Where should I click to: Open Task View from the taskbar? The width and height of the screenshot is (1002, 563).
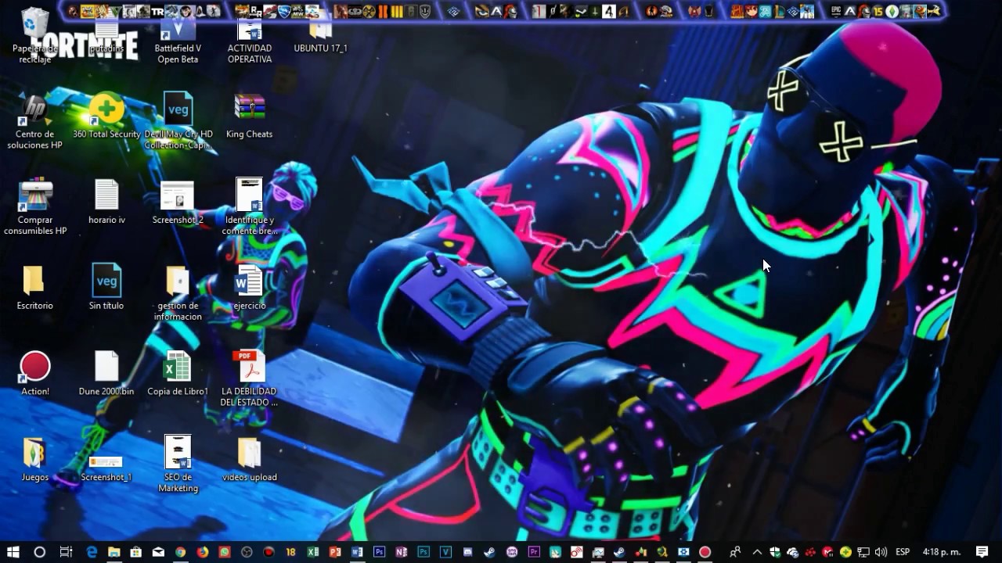66,552
